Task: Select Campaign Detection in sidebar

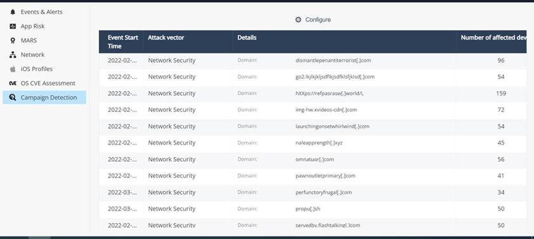Action: 49,97
